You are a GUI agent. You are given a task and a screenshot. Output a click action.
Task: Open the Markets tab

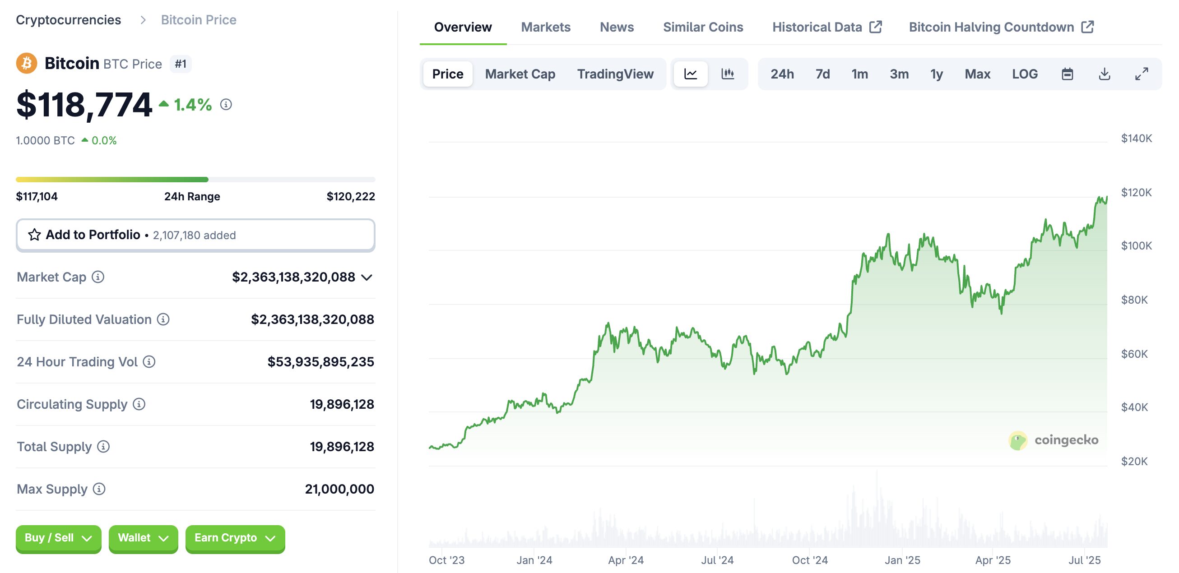click(546, 27)
